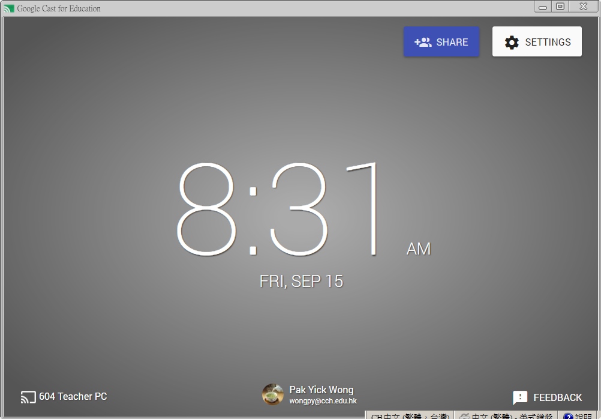
Task: Open the FEEDBACK text link
Action: (557, 397)
